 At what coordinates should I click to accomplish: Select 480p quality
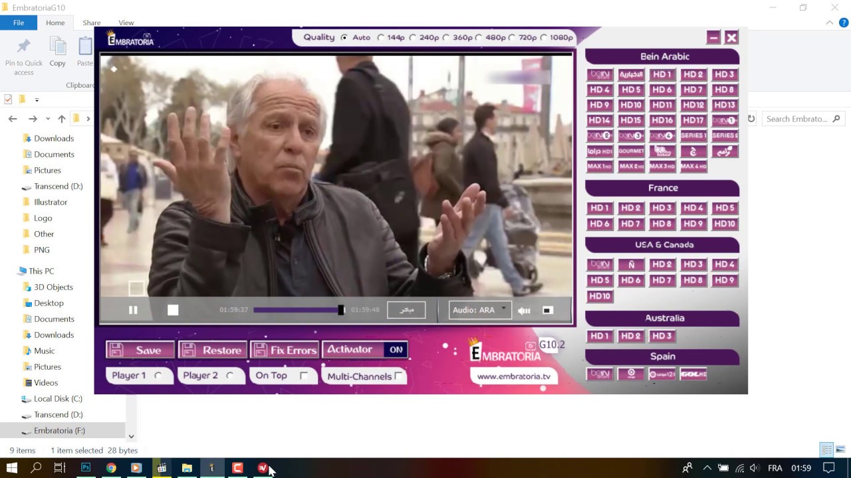[x=479, y=38]
